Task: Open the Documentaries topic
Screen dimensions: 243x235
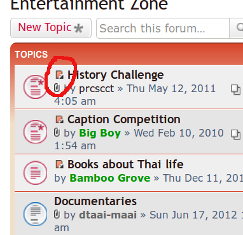Action: tap(95, 201)
